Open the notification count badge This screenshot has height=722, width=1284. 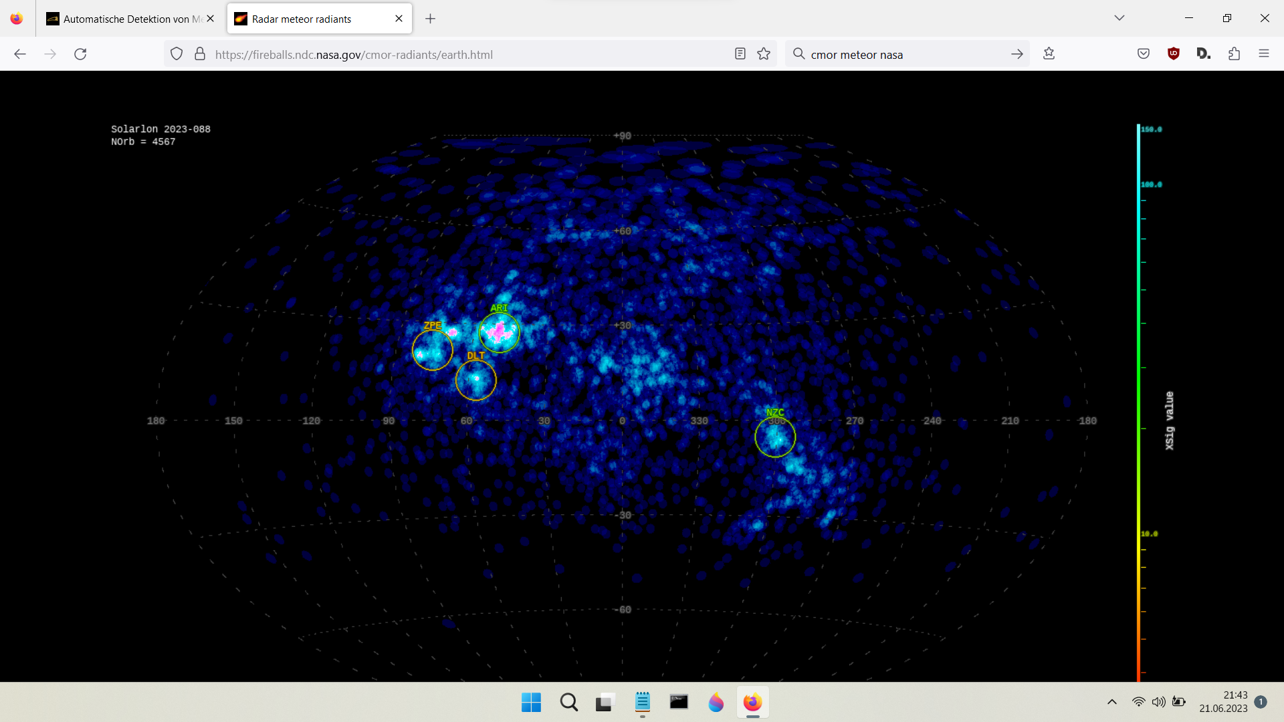1261,702
